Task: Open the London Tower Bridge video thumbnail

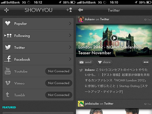Action: (114, 40)
